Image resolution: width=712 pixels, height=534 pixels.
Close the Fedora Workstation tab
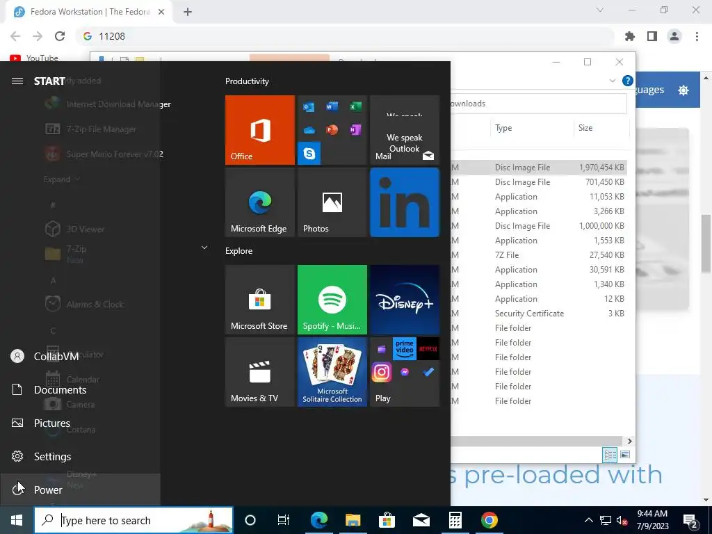point(161,12)
